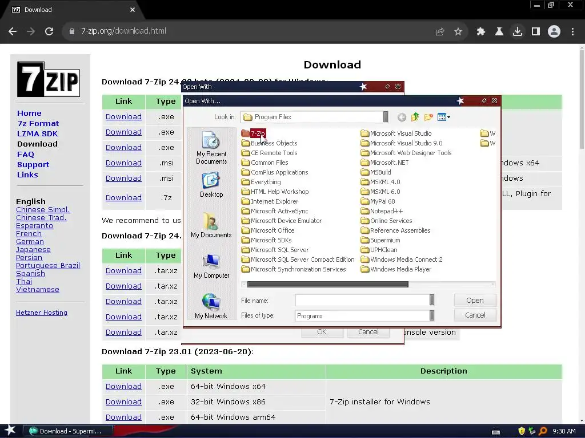Click Download - Supermium taskbar item
The height and width of the screenshot is (438, 585).
(68, 431)
